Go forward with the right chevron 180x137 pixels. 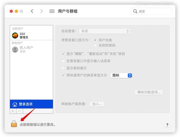pos(41,11)
